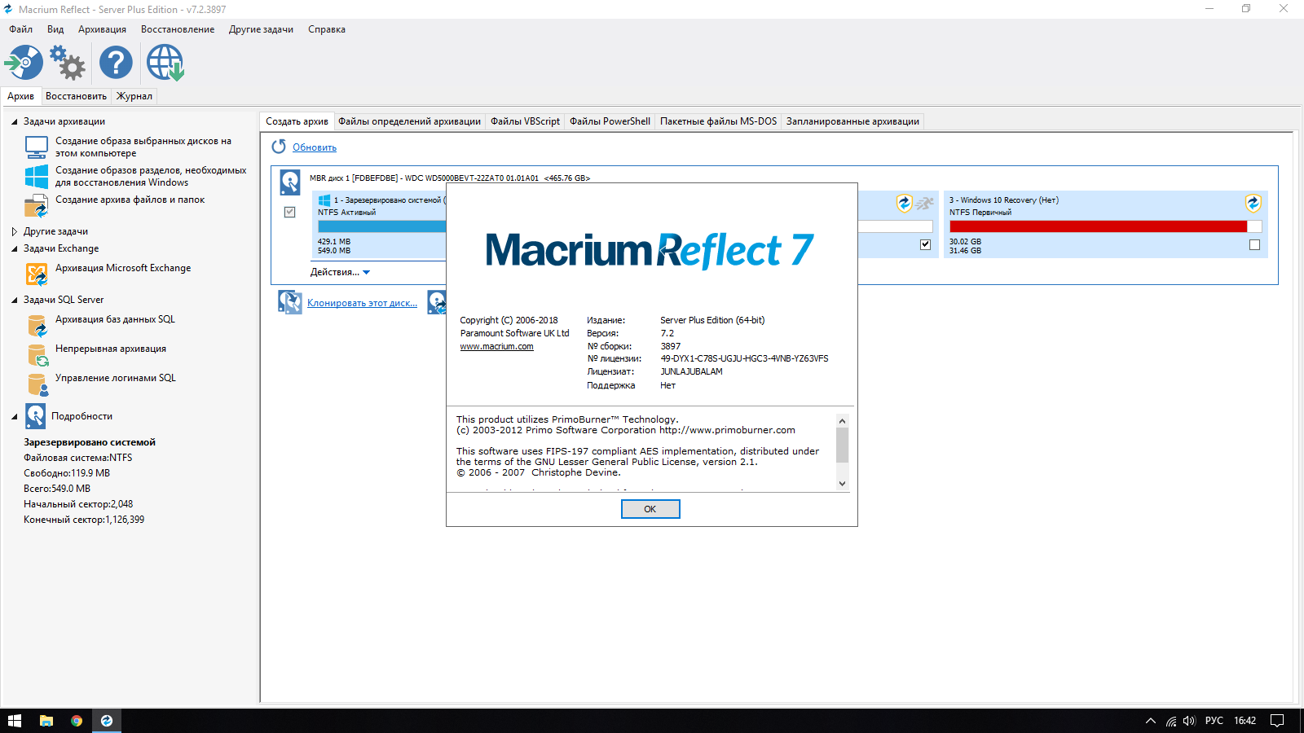Viewport: 1304px width, 733px height.
Task: Click the About dialog scrollbar thumb
Action: pyautogui.click(x=843, y=445)
